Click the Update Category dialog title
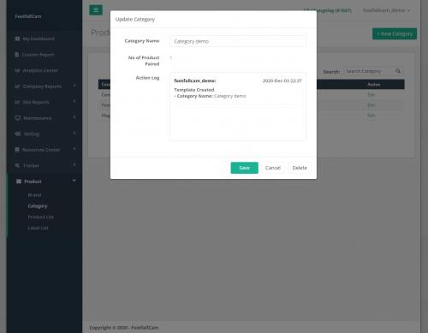 coord(135,19)
